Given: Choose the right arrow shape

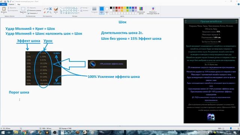Looking at the screenshot, I should [71, 10].
